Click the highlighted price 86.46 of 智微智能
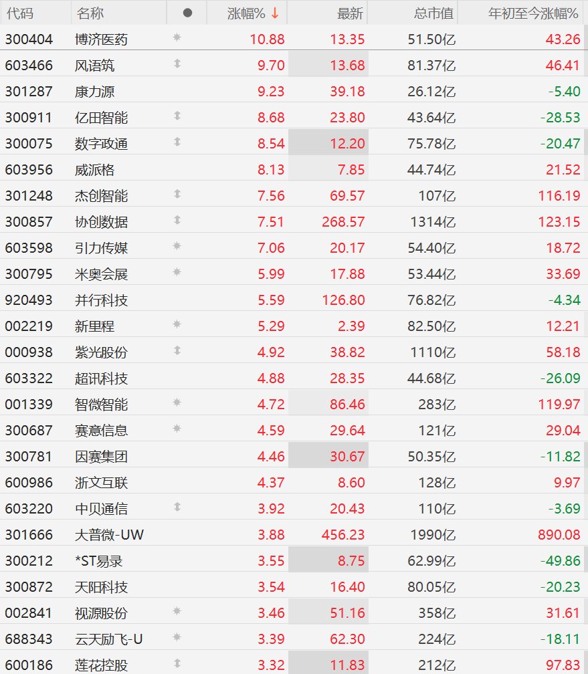This screenshot has width=588, height=674. point(348,405)
